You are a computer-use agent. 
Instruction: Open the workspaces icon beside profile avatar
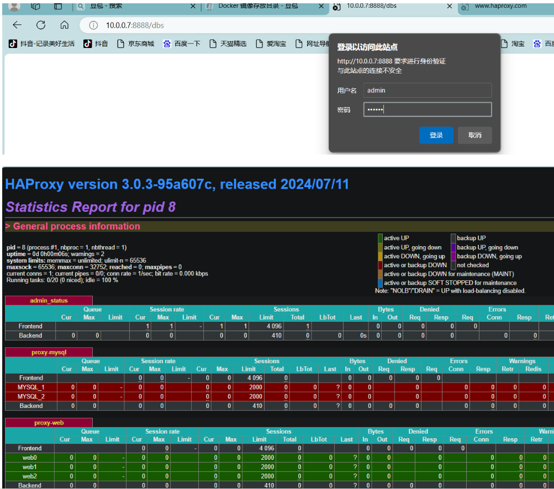pyautogui.click(x=35, y=7)
